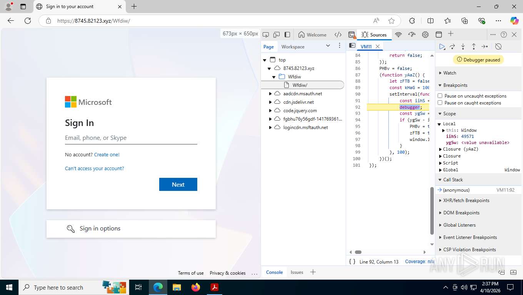
Task: Open Edge split screen icon
Action: coord(430,21)
